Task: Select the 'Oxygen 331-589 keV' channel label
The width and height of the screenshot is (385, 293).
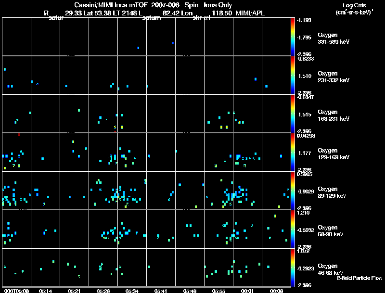Action: (334, 38)
